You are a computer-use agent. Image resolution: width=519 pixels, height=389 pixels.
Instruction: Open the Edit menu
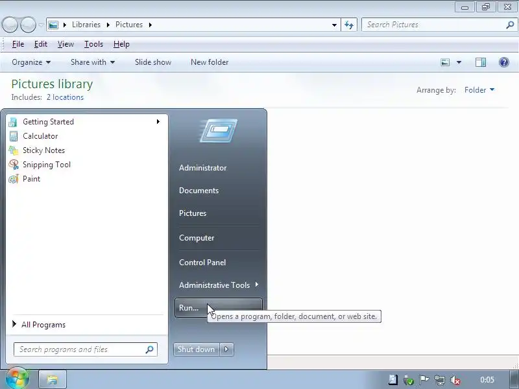point(41,44)
